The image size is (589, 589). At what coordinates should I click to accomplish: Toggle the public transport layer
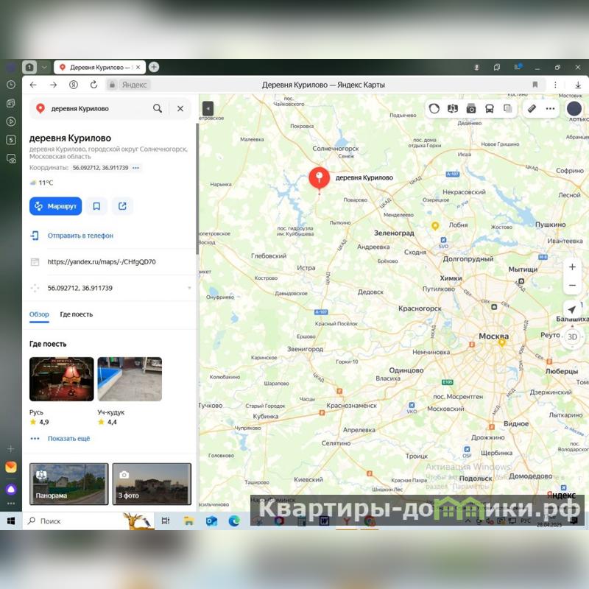(x=490, y=108)
